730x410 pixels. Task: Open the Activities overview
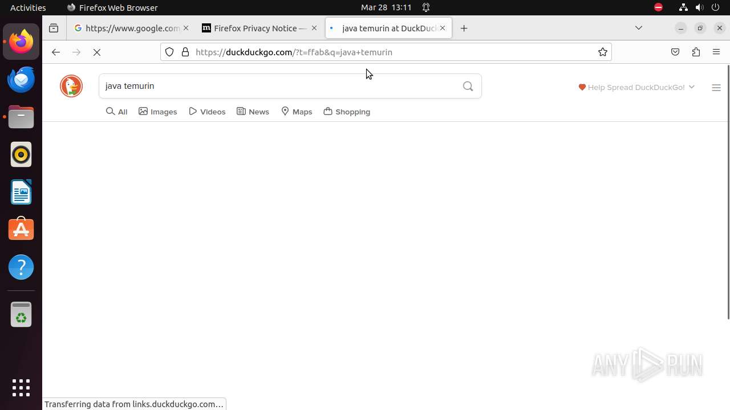28,7
